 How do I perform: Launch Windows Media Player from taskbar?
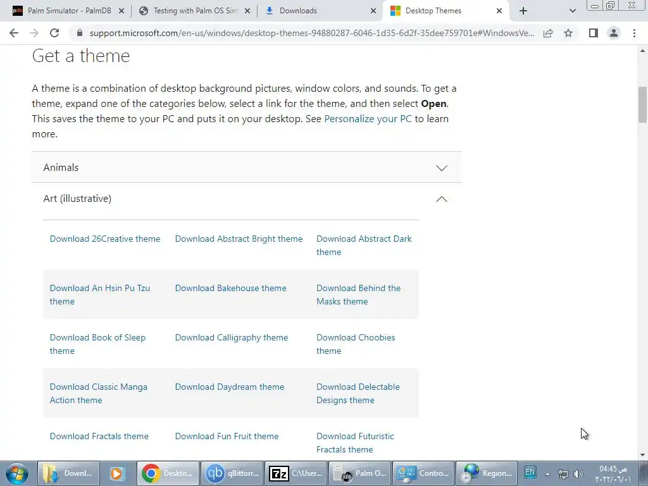click(x=116, y=473)
